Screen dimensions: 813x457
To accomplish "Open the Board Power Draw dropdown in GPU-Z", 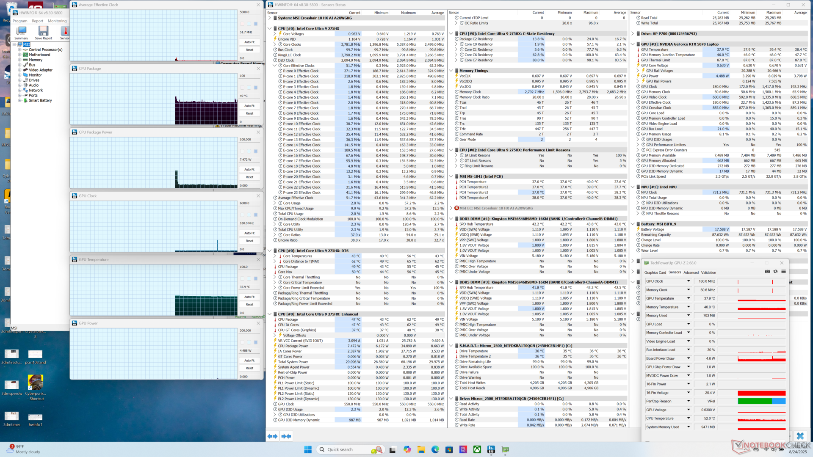I will [x=689, y=358].
